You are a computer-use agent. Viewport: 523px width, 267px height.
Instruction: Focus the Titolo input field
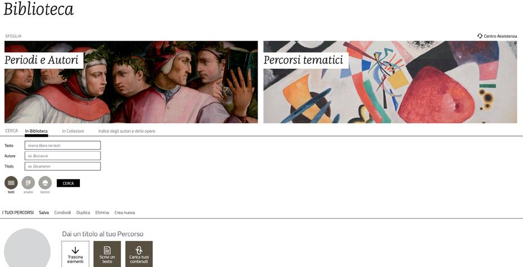click(x=63, y=166)
